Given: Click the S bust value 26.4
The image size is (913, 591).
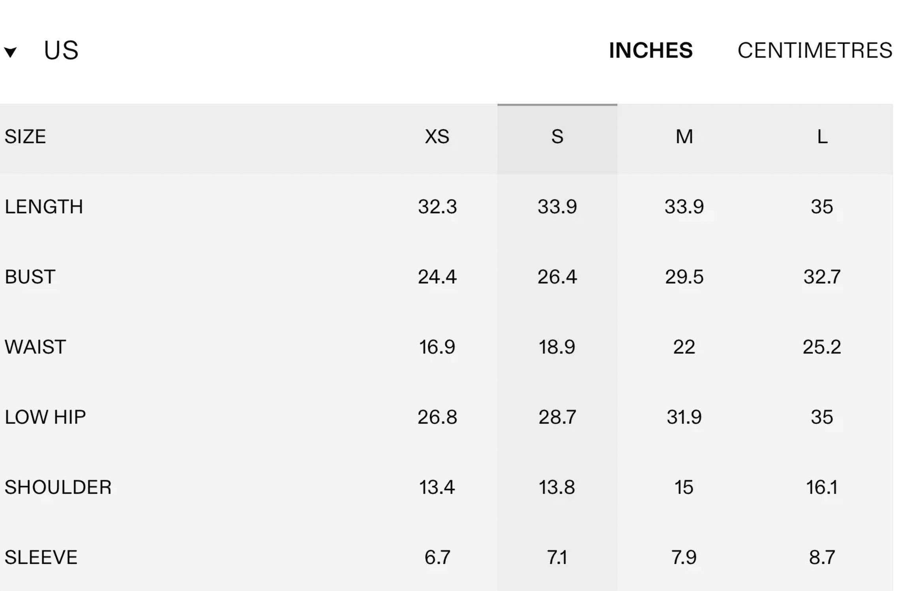Looking at the screenshot, I should [x=557, y=277].
